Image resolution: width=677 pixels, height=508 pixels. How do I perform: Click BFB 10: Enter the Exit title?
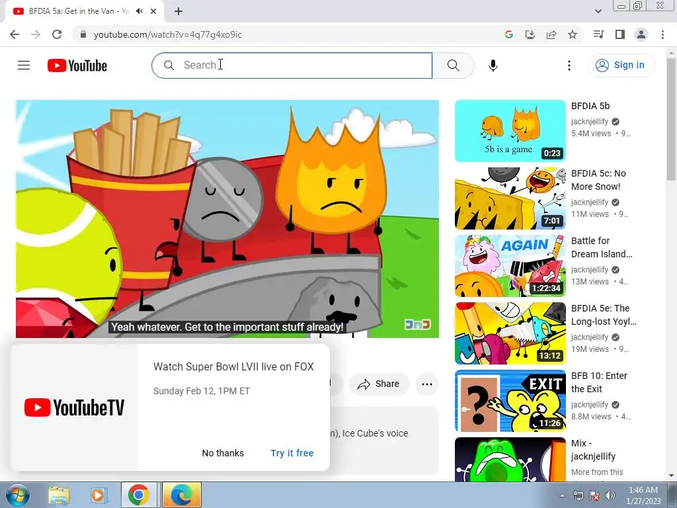coord(599,382)
